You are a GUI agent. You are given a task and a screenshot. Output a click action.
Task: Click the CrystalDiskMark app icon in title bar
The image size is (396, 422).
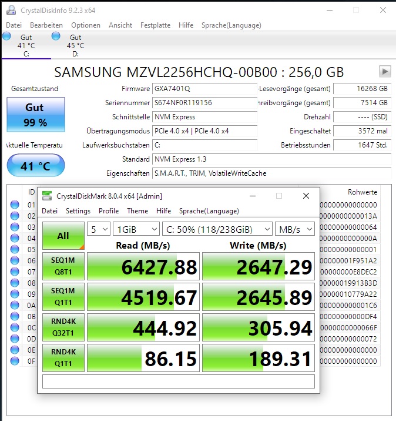pos(47,196)
